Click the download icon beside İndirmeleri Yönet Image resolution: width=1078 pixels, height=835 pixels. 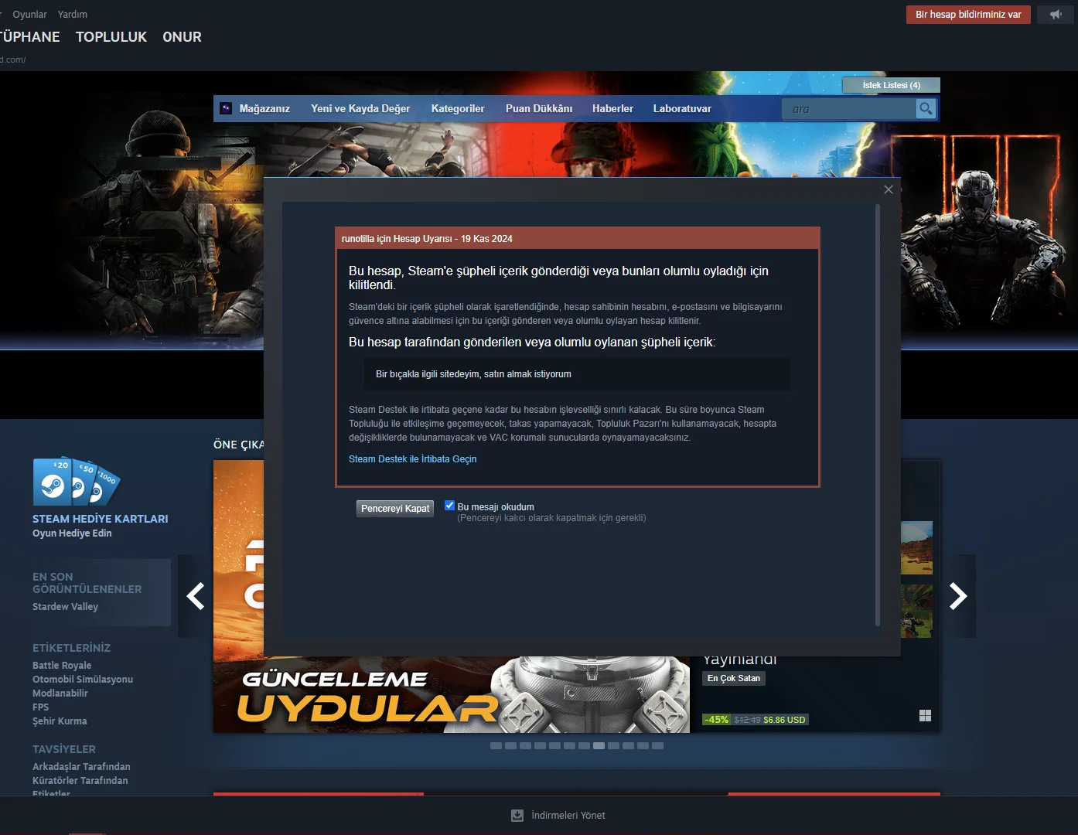point(517,816)
